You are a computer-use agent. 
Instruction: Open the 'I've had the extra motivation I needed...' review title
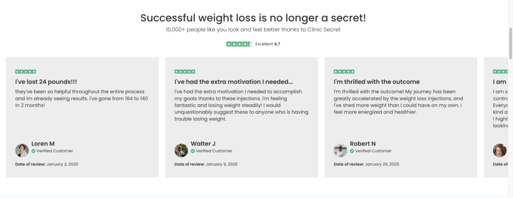click(233, 82)
